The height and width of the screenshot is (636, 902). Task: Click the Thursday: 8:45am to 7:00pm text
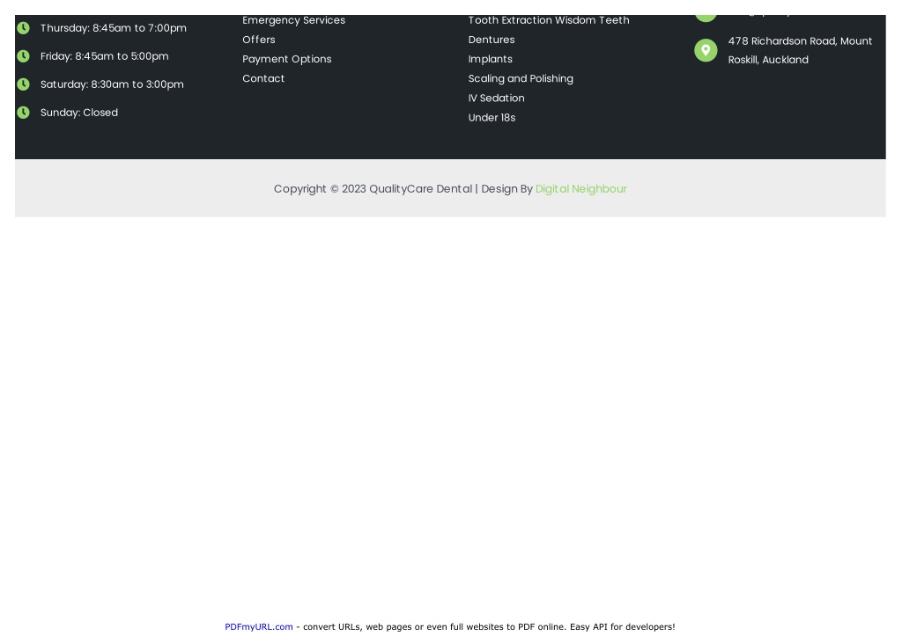point(114,28)
